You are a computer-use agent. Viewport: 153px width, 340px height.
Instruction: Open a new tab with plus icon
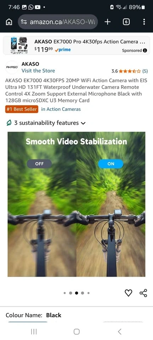[x=108, y=22]
